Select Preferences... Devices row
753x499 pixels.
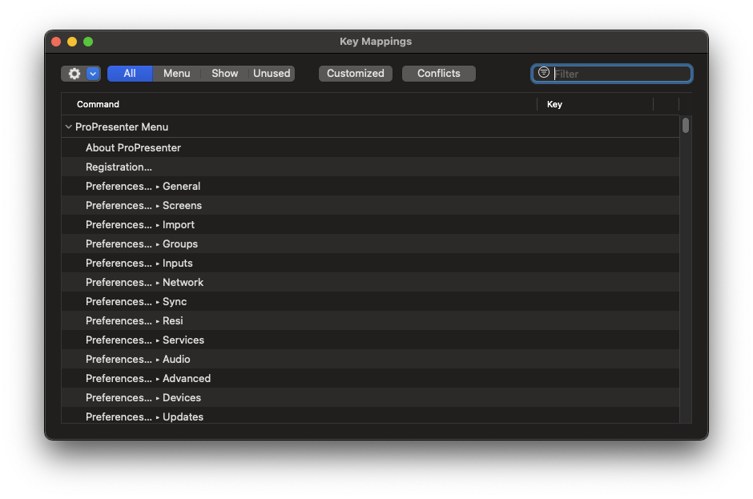[370, 397]
